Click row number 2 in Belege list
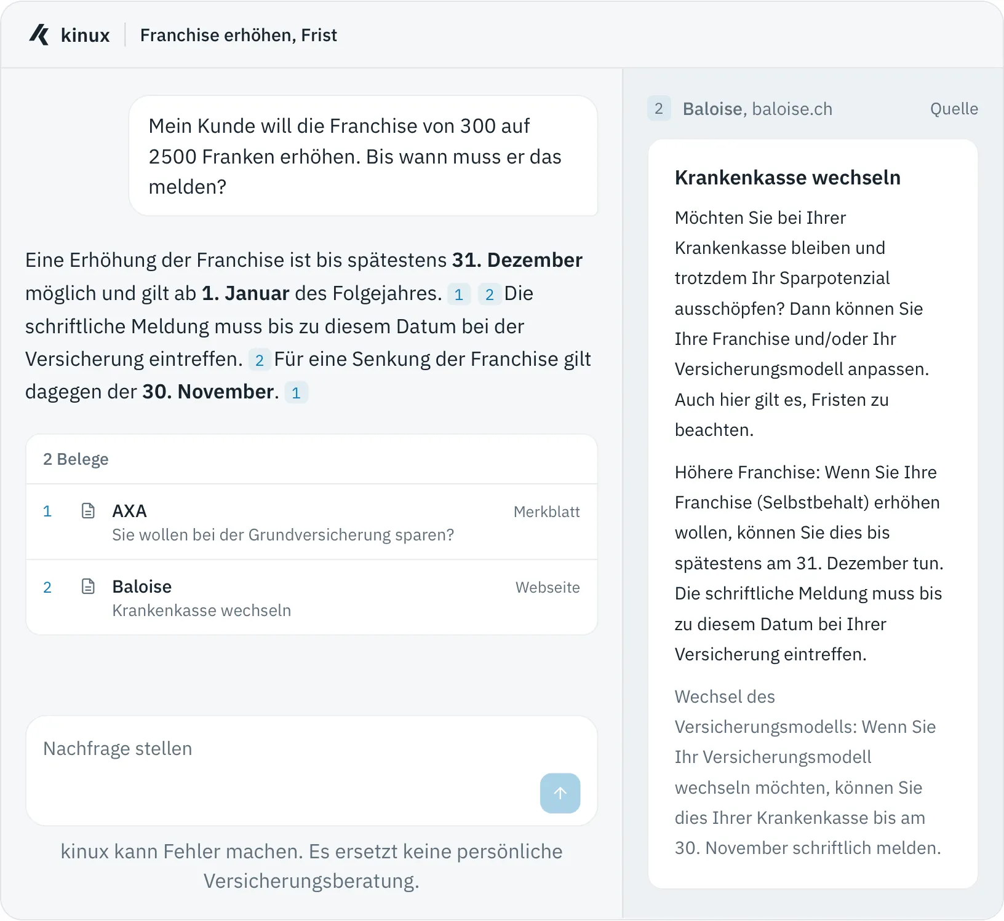 coord(47,587)
